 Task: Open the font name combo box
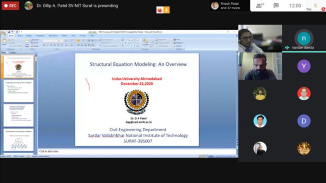point(50,41)
